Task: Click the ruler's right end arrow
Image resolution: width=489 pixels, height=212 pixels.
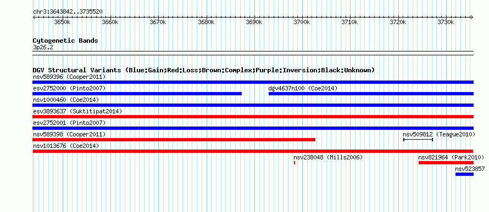Action: 472,17
